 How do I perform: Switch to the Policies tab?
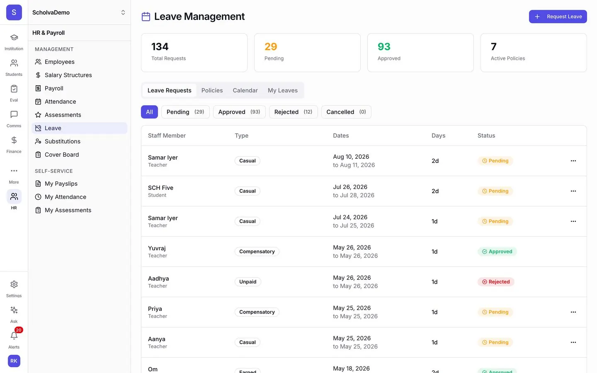coord(212,90)
